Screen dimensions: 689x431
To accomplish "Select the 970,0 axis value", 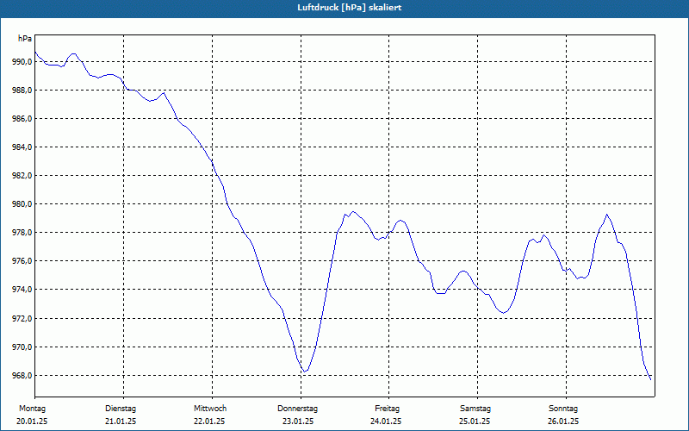I will coord(22,347).
